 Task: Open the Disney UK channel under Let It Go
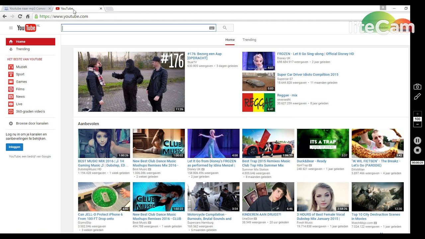coord(194,169)
